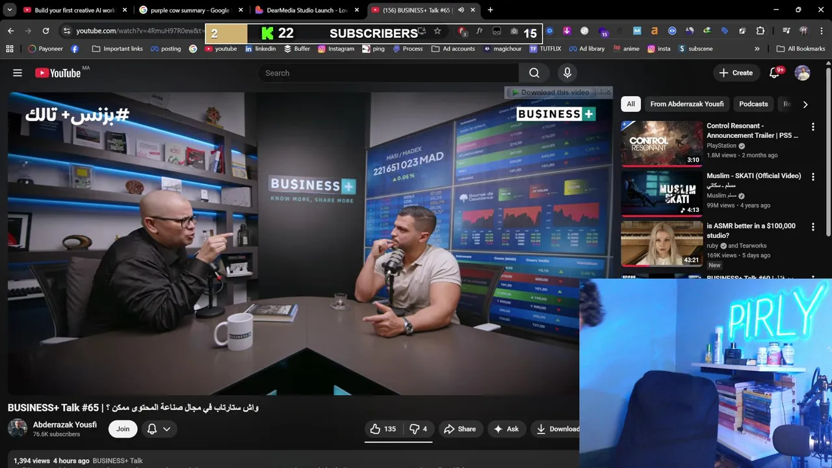This screenshot has width=832, height=468.
Task: Open options for Muslim SKATI video
Action: pyautogui.click(x=812, y=177)
